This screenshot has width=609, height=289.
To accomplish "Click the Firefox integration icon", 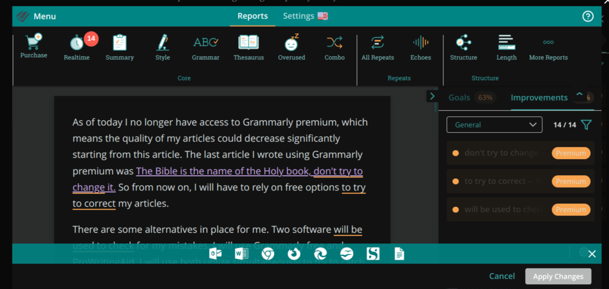I will tap(294, 254).
